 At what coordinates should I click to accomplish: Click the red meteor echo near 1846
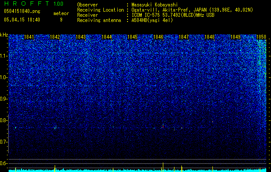[x=163, y=126]
